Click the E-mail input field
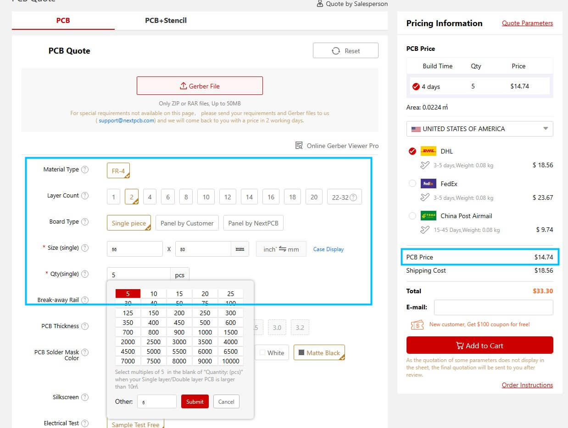 (x=493, y=307)
